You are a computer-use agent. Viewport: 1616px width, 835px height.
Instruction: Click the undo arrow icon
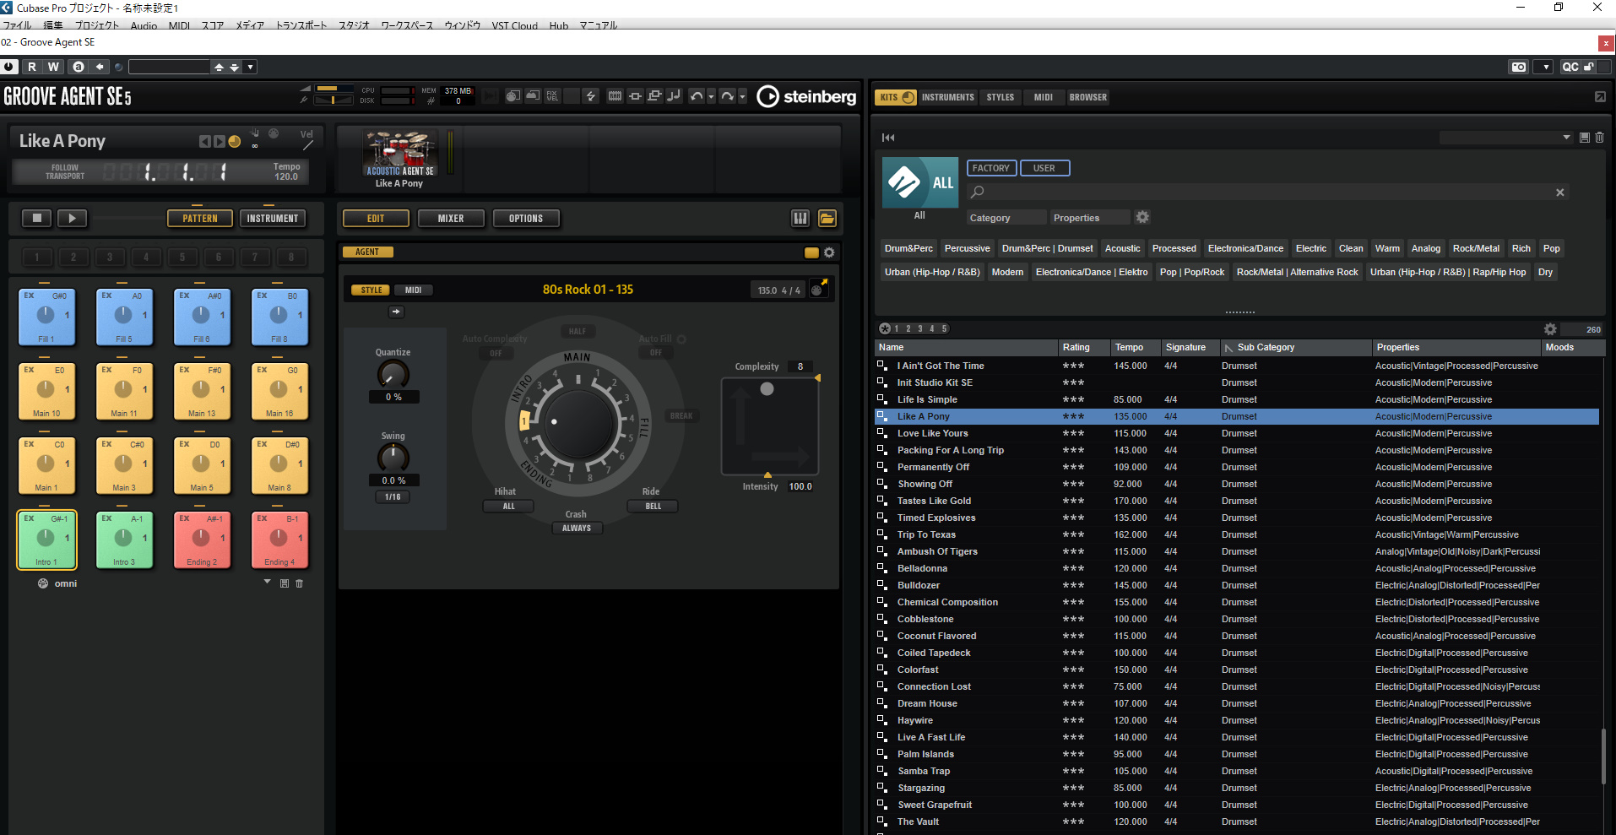pos(697,96)
